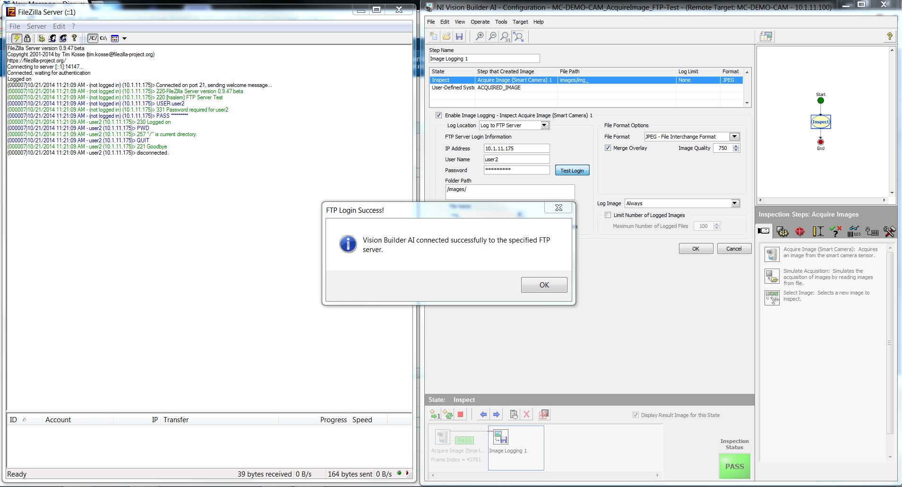902x487 pixels.
Task: Click the context help question mark in Vision Builder
Action: point(890,36)
